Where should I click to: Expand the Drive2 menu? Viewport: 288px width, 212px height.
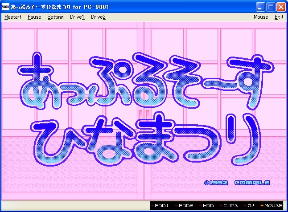pos(98,17)
